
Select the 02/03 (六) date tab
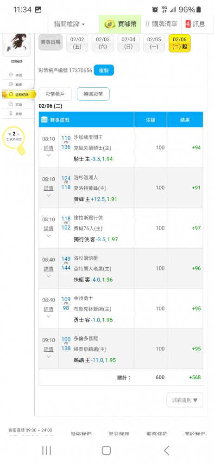[x=102, y=43]
